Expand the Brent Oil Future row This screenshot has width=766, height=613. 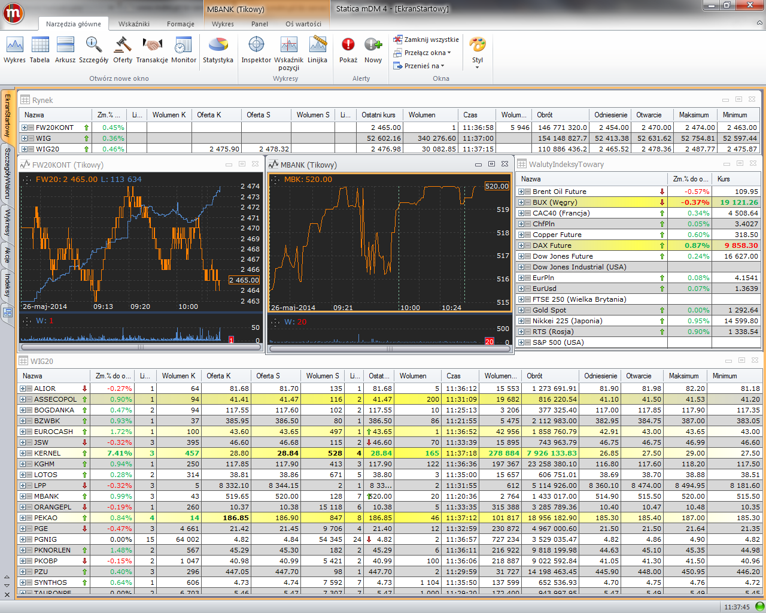(521, 192)
